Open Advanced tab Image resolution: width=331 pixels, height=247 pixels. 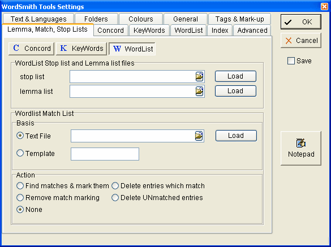coord(252,31)
